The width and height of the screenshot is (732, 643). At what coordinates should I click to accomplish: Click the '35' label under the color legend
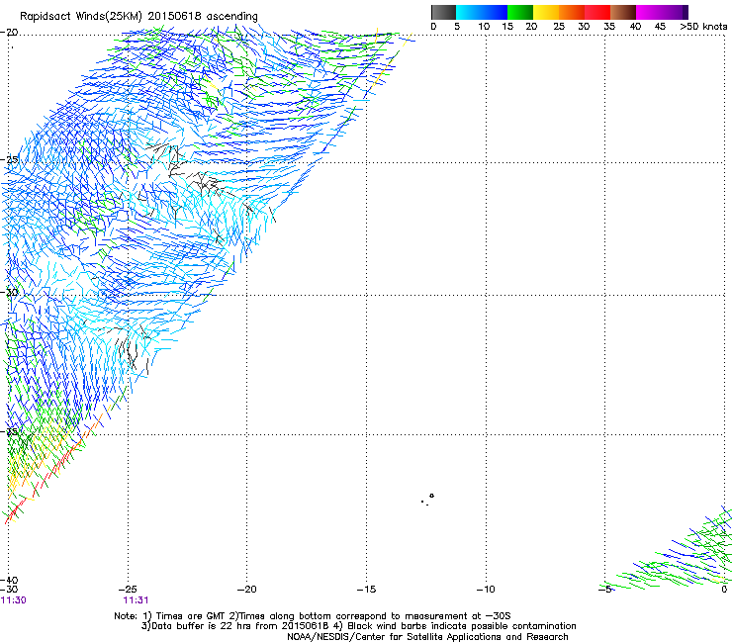point(609,27)
